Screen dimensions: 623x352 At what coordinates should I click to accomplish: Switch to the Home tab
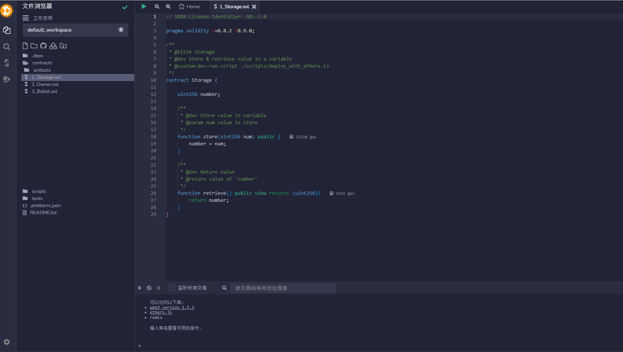tap(189, 7)
